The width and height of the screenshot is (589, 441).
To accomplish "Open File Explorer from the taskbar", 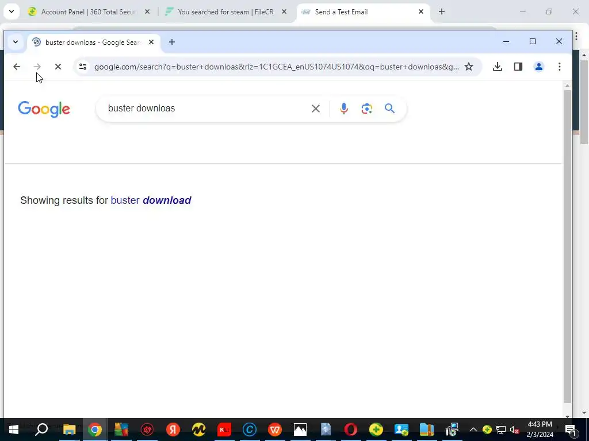I will [69, 430].
